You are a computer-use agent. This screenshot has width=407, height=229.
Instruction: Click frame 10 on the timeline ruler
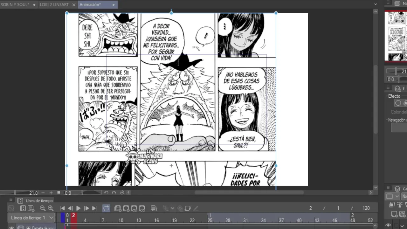click(x=121, y=220)
